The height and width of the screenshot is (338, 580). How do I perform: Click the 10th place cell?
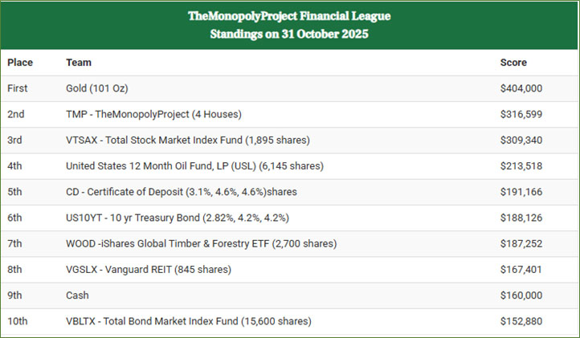18,322
